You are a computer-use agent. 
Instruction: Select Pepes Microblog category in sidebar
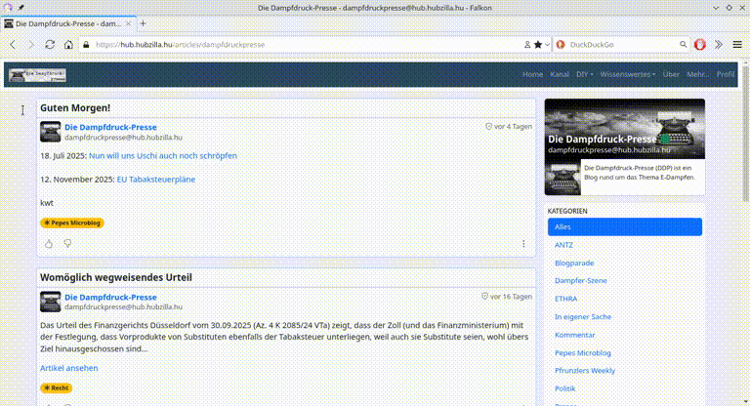click(583, 353)
